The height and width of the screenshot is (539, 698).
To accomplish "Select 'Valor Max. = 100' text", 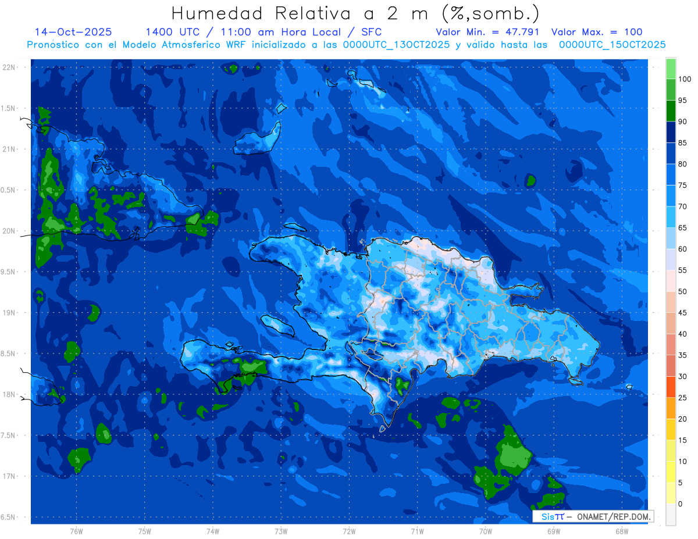I will point(597,32).
